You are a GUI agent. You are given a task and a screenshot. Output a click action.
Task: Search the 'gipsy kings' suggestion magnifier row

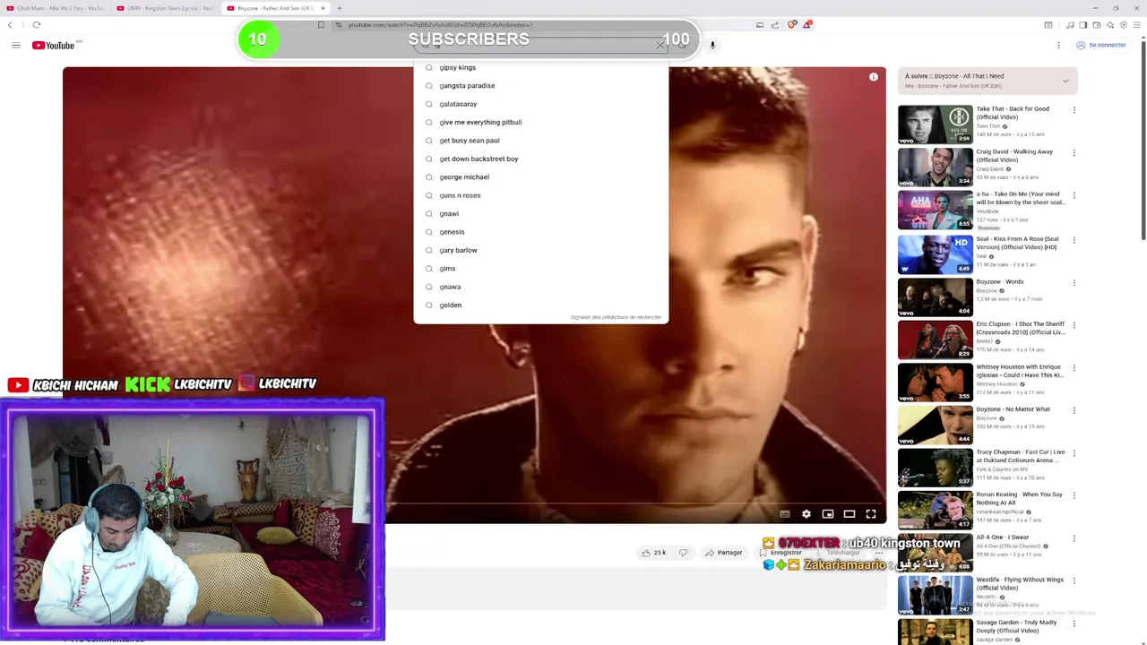click(x=540, y=67)
